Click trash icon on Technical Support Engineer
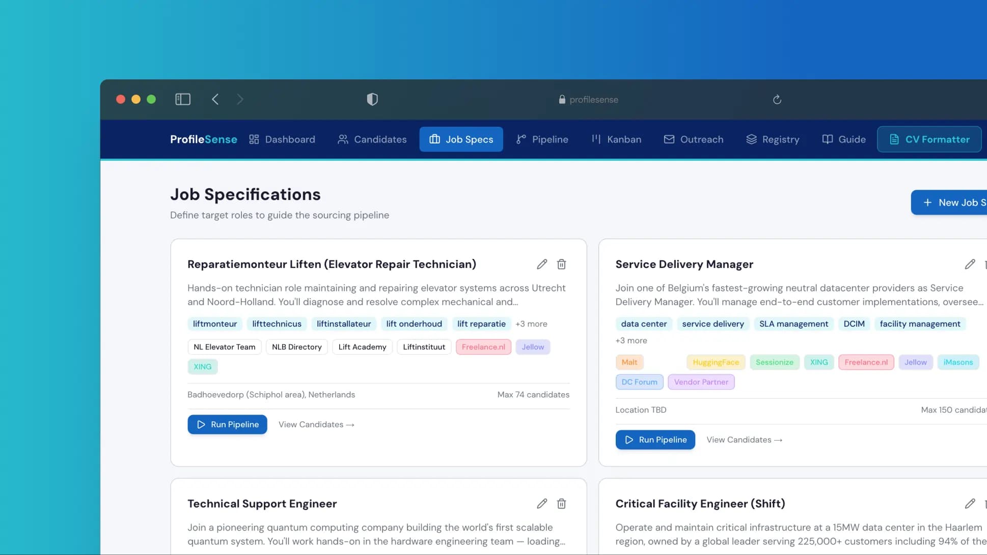The width and height of the screenshot is (987, 555). point(561,504)
